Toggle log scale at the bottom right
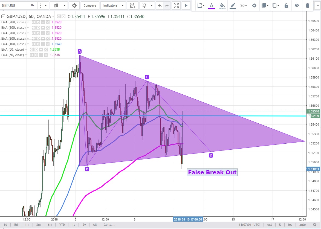 289,225
